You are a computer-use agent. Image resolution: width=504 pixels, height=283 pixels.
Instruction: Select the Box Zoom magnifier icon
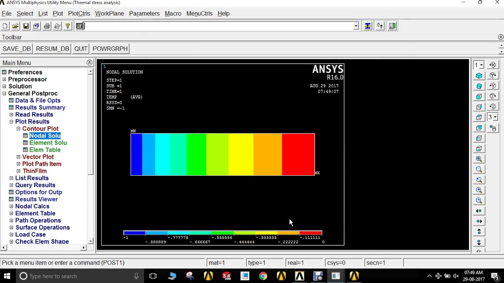click(479, 169)
